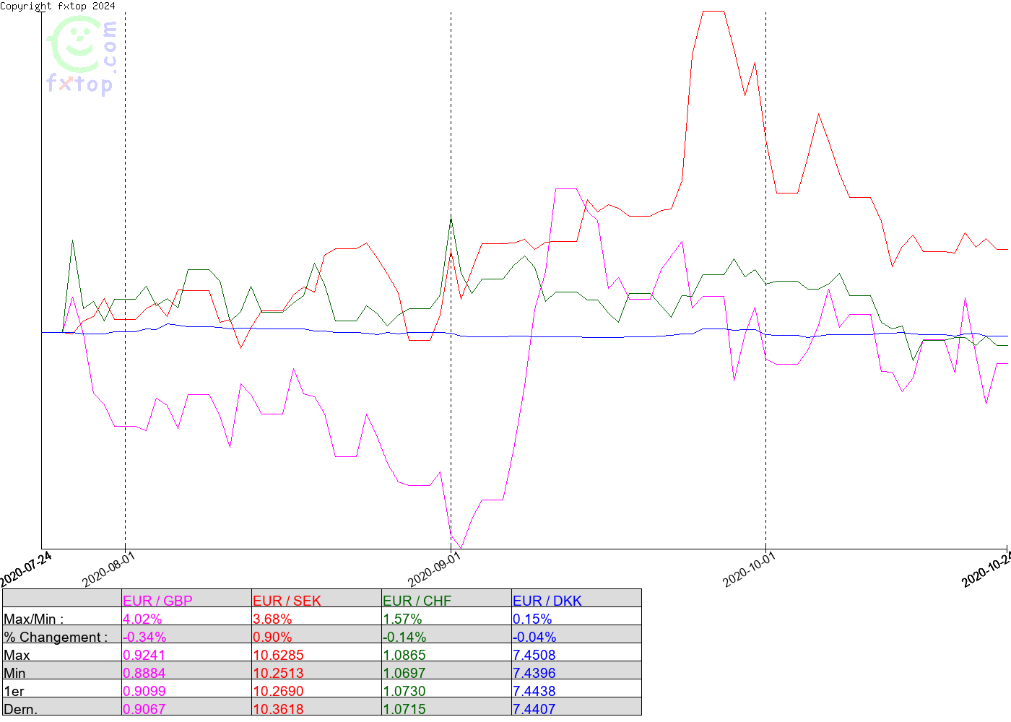Select the Max row label
Screen dimensions: 1011x722
coord(17,655)
